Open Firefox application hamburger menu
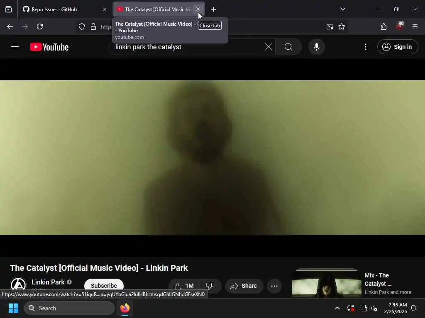Image resolution: width=425 pixels, height=318 pixels. click(x=415, y=26)
